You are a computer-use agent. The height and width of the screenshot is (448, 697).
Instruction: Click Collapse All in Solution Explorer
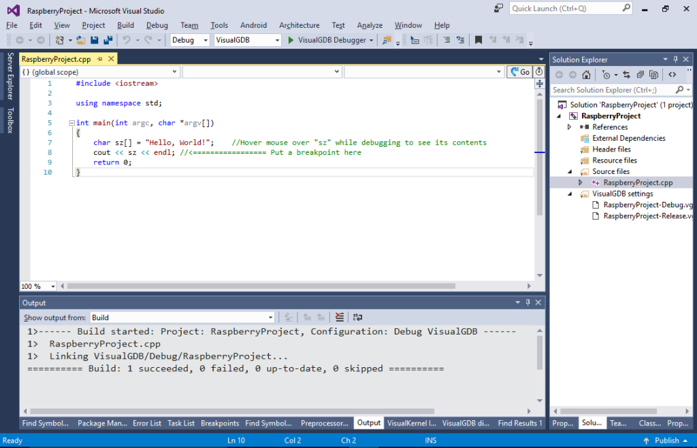(640, 75)
